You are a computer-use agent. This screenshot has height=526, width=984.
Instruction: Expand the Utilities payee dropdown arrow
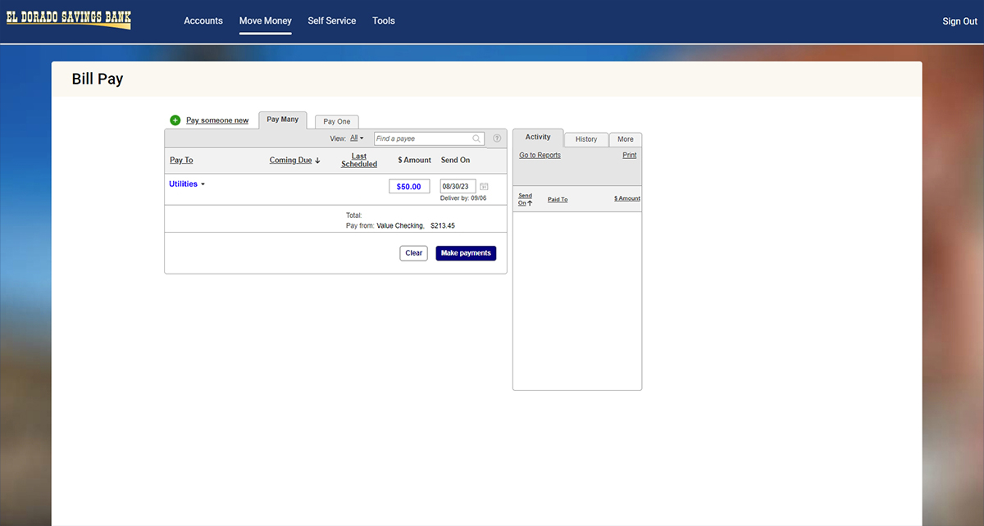click(203, 184)
